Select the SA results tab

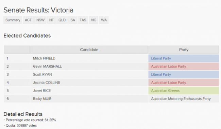click(x=72, y=20)
